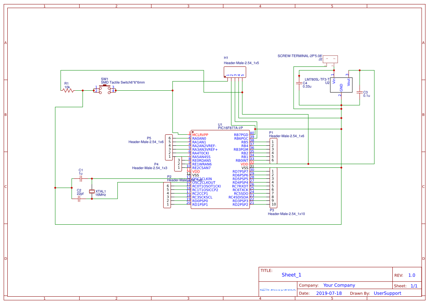Click the red MCLRVPP pin label

201,134
